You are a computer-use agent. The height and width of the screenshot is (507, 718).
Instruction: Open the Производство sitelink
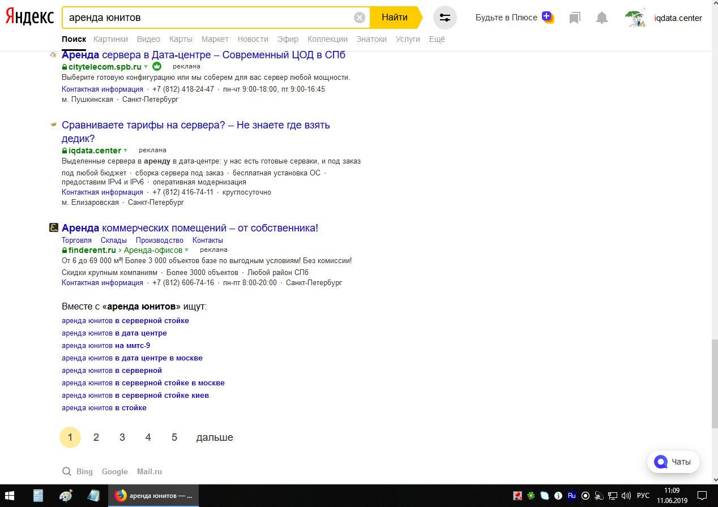tap(160, 240)
